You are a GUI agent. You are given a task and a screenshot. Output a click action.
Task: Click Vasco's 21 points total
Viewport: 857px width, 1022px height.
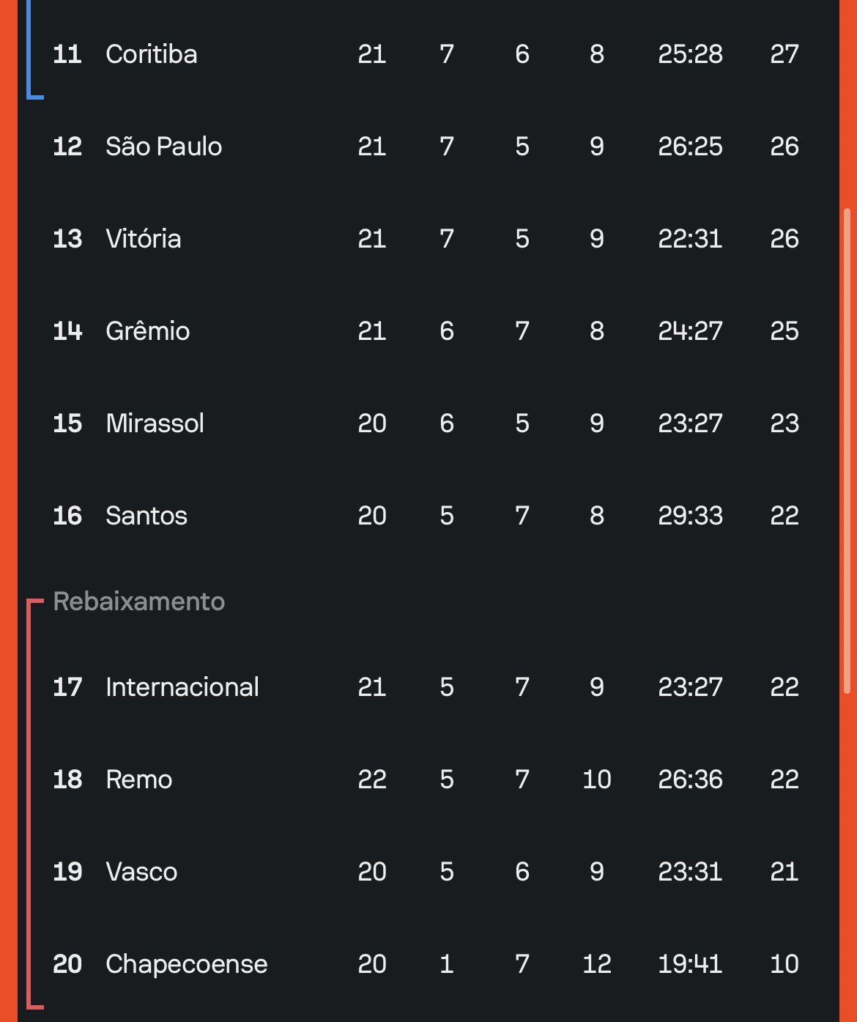tap(784, 872)
